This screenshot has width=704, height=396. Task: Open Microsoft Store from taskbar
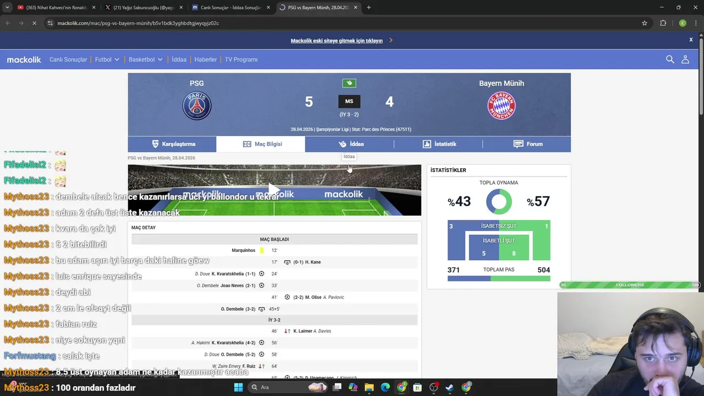tap(417, 387)
